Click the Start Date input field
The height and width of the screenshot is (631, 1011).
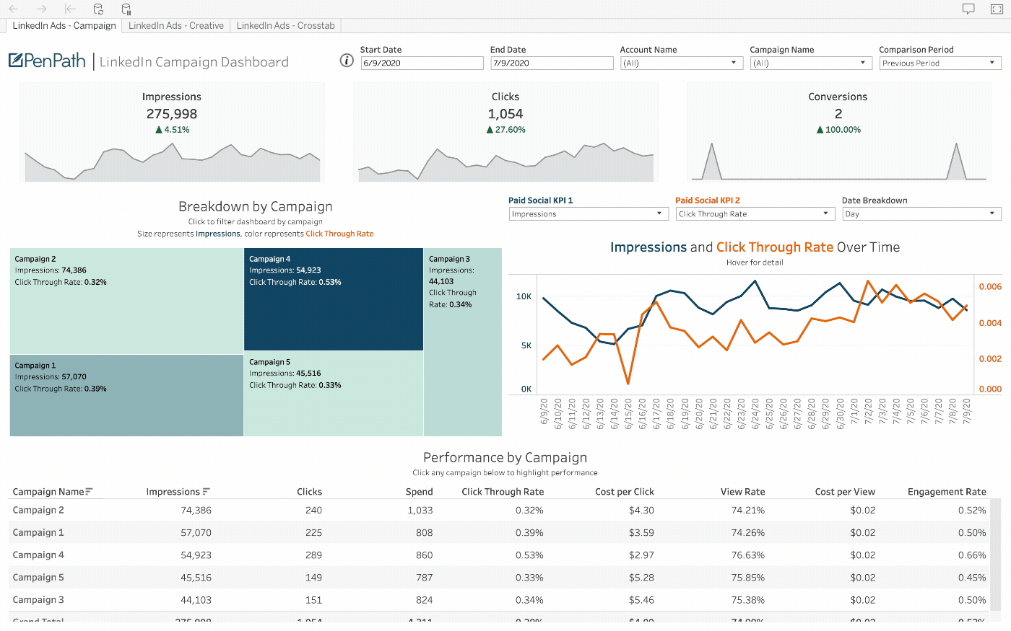(x=422, y=63)
